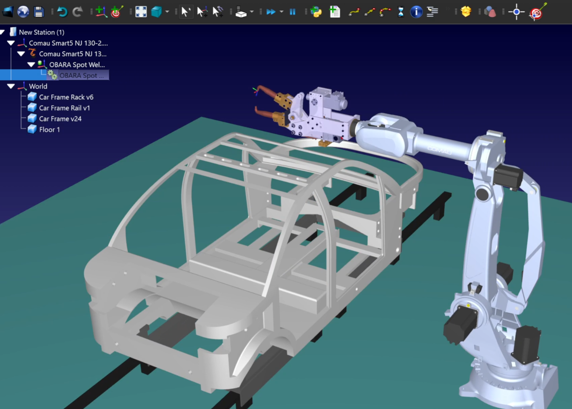Image resolution: width=572 pixels, height=409 pixels.
Task: Add a pause instruction with hourglass icon
Action: point(401,12)
